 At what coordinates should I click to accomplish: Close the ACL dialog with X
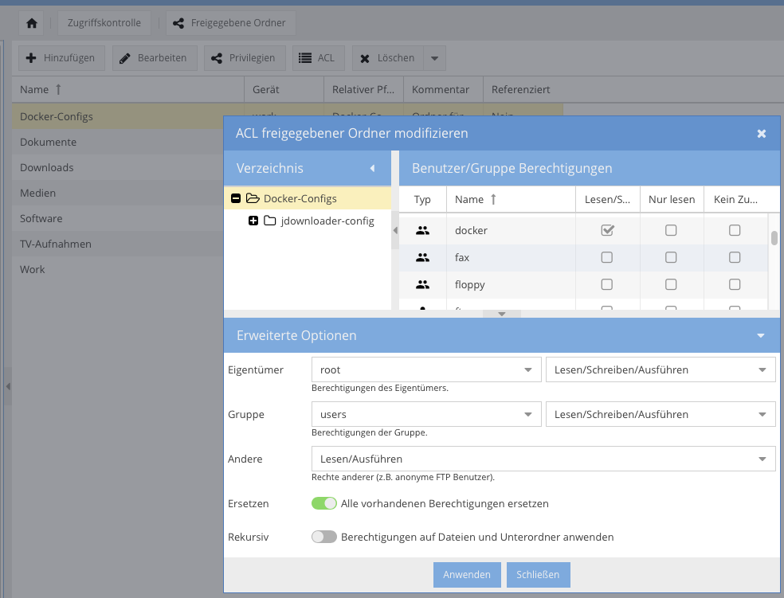(762, 134)
